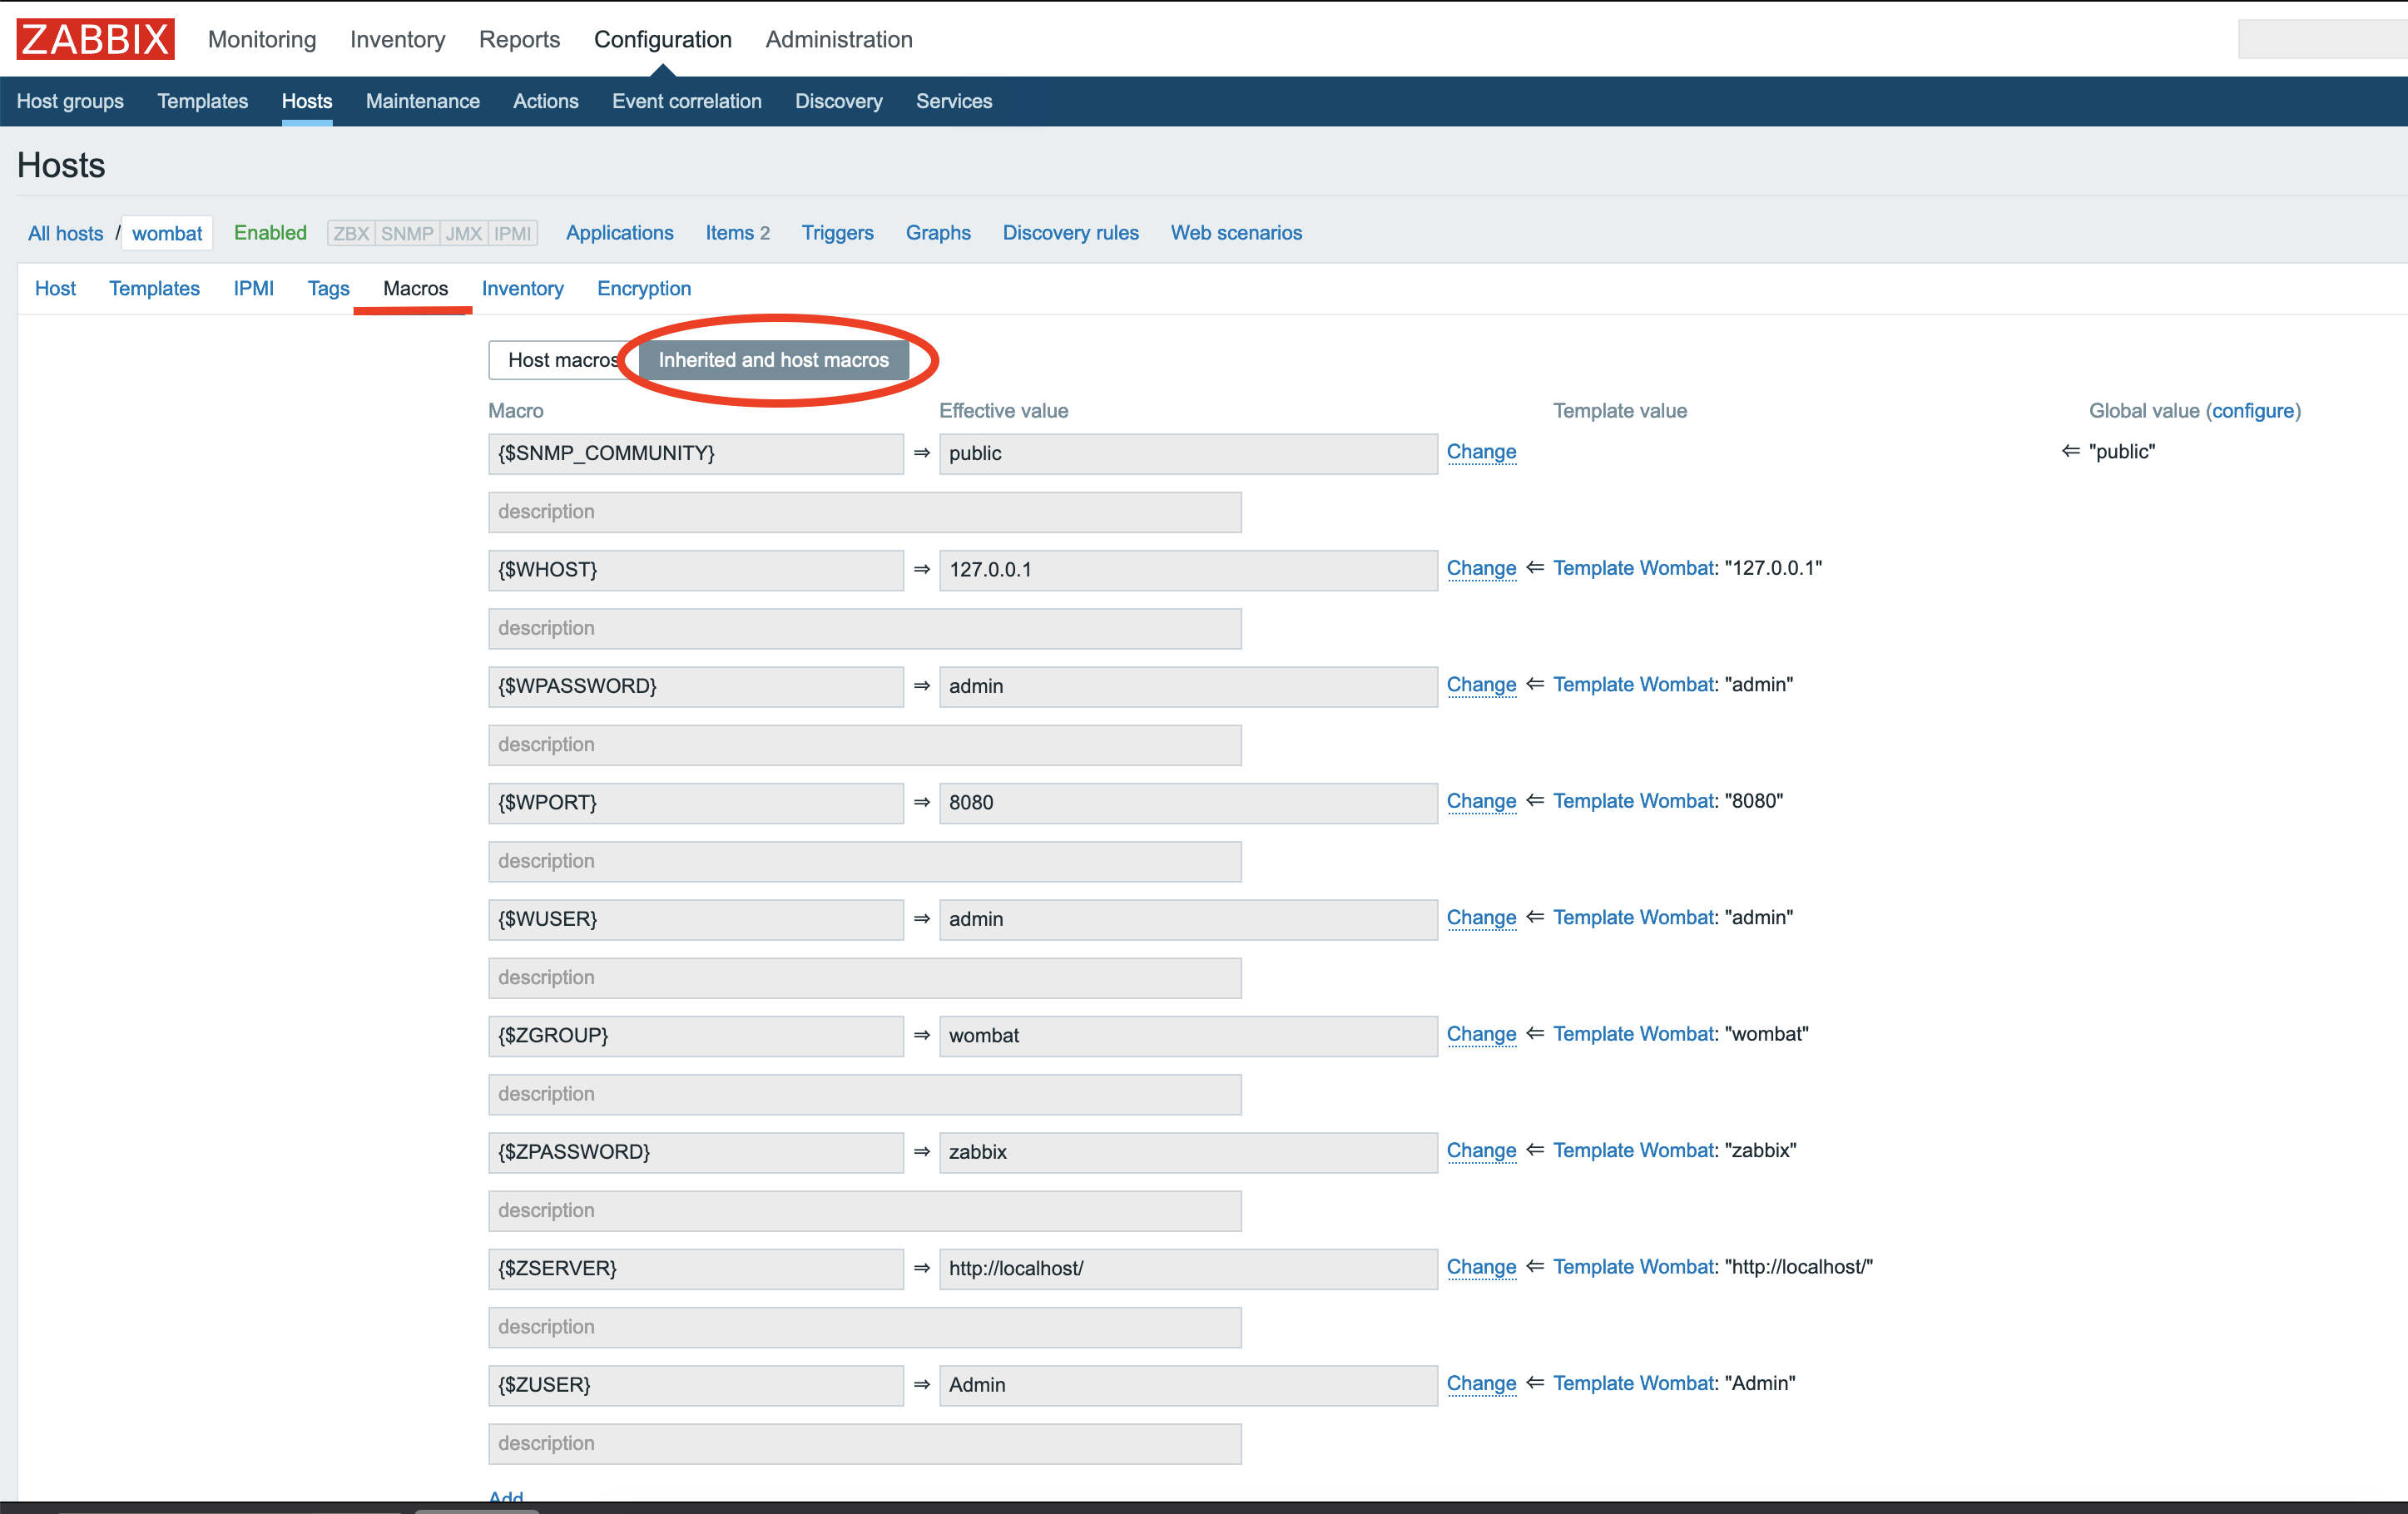Image resolution: width=2408 pixels, height=1514 pixels.
Task: Click Change for {$WPORT}
Action: (1482, 801)
